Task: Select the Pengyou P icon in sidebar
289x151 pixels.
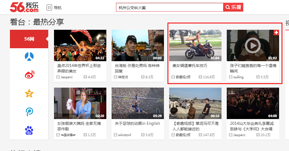Action: pyautogui.click(x=29, y=112)
